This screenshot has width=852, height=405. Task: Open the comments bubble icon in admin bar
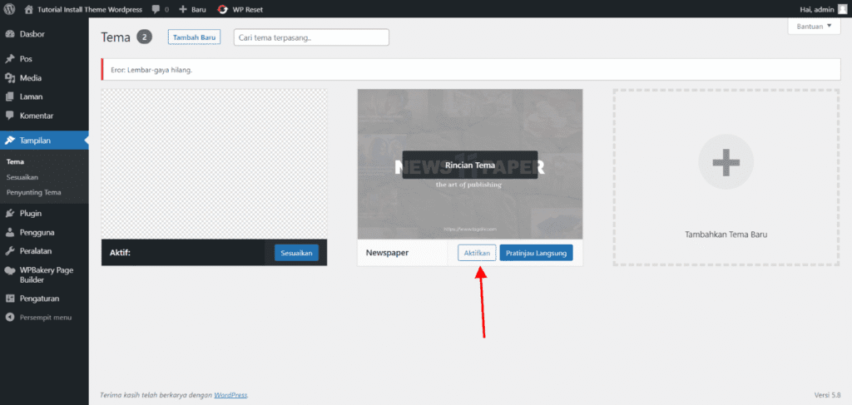[156, 9]
